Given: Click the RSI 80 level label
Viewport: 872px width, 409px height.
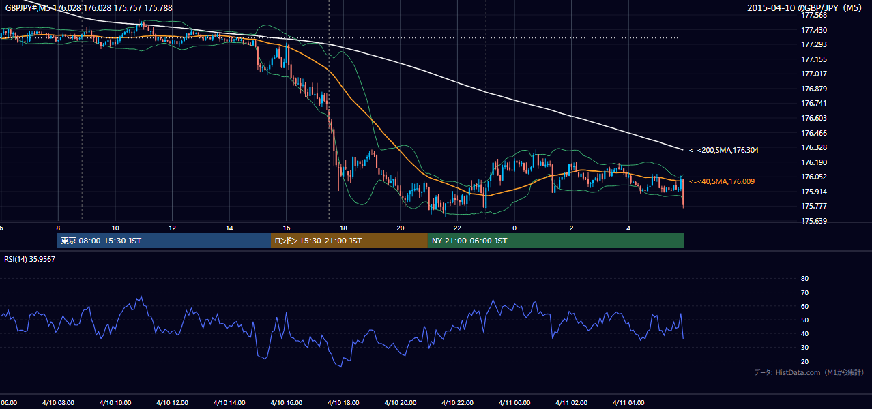Looking at the screenshot, I should pyautogui.click(x=804, y=279).
